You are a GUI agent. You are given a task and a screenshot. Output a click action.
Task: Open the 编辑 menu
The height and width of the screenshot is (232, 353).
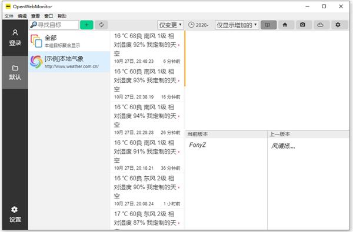(x=22, y=16)
